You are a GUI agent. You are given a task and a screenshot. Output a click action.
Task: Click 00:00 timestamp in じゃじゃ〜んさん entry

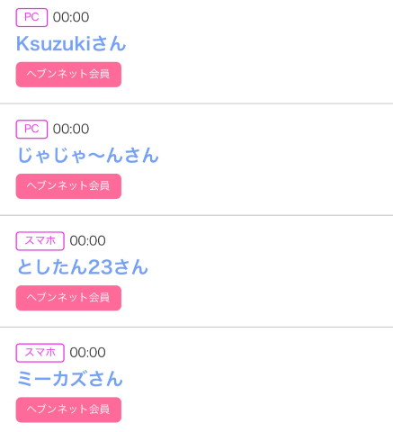(x=71, y=129)
